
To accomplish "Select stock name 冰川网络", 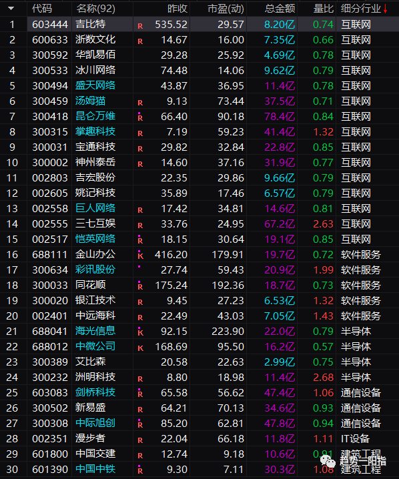I will click(95, 70).
